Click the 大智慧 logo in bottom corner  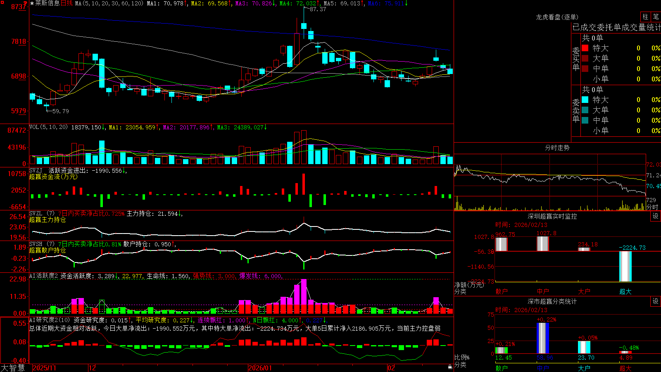(13, 368)
